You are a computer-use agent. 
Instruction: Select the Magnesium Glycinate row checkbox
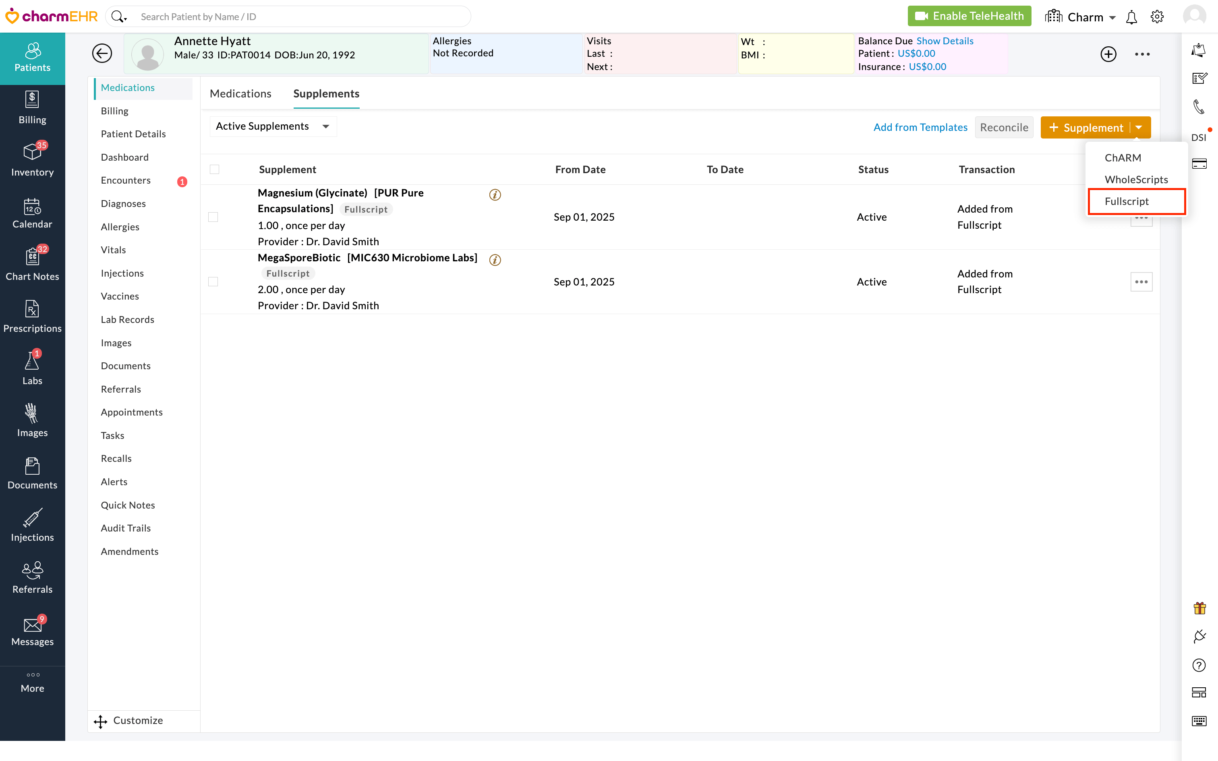coord(213,217)
